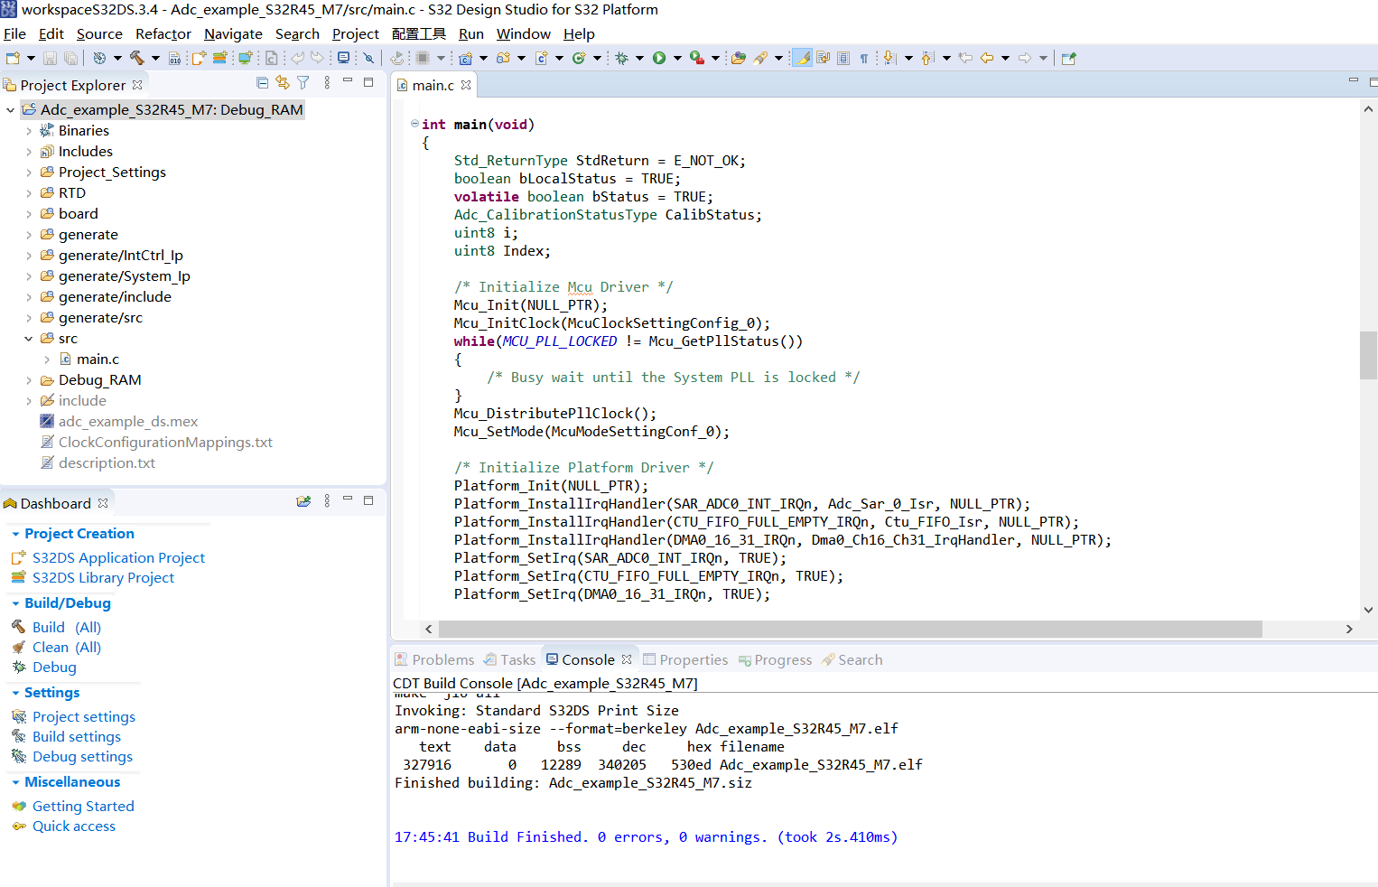Click the filter funnel in Project Explorer
The width and height of the screenshot is (1378, 887).
[303, 83]
